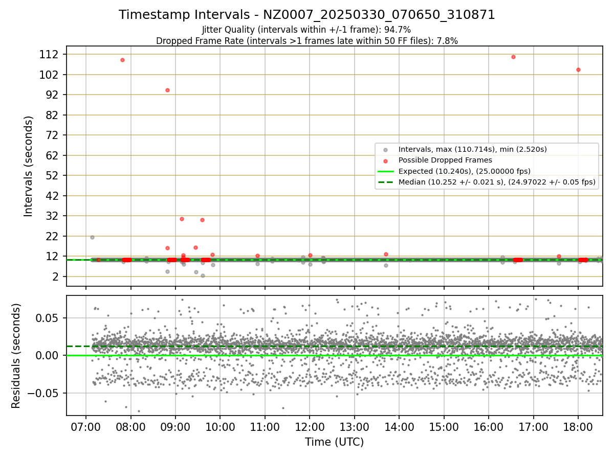Click the red dropped-frame point near 109 s before 08:00
Viewport: 614px width, 460px height.
point(122,60)
